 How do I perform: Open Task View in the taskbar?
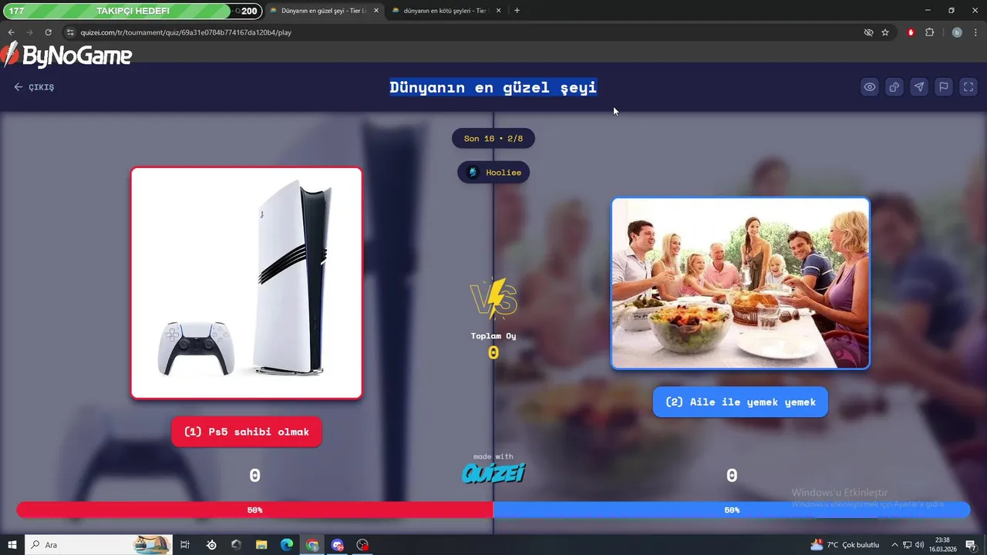click(x=185, y=545)
